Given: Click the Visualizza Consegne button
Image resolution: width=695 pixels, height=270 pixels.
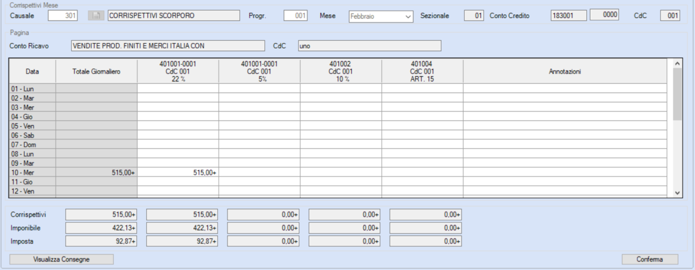Looking at the screenshot, I should tap(62, 259).
